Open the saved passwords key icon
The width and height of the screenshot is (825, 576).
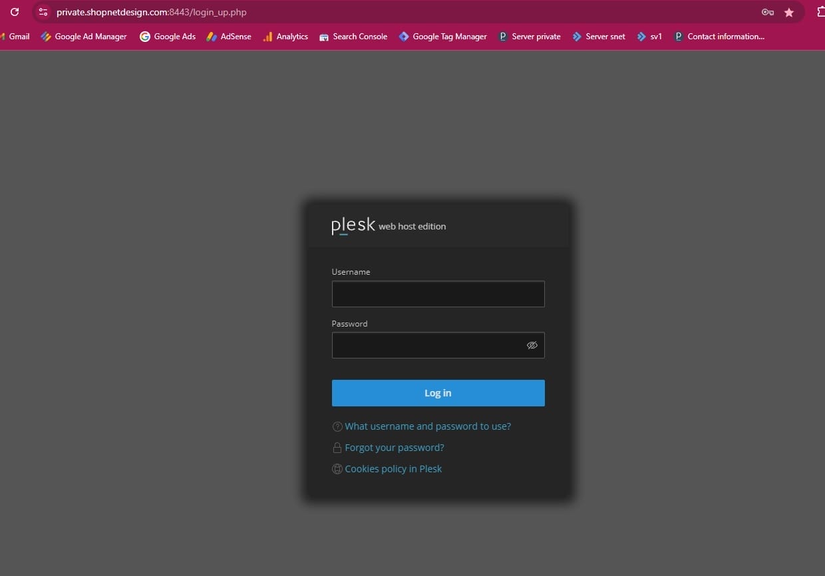pos(768,12)
